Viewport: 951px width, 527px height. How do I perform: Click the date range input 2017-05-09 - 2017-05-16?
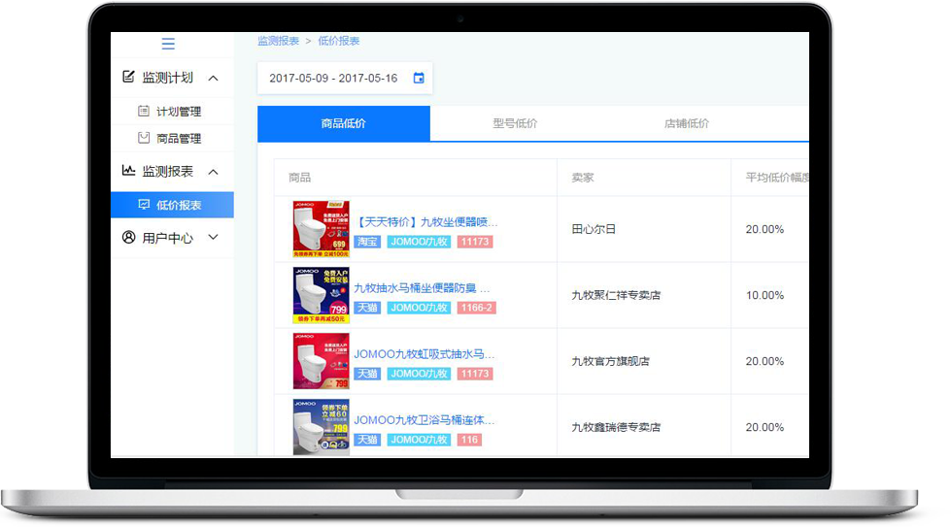[x=333, y=78]
